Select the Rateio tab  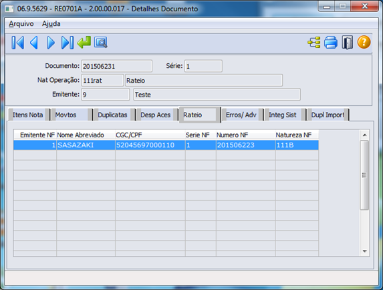point(200,115)
